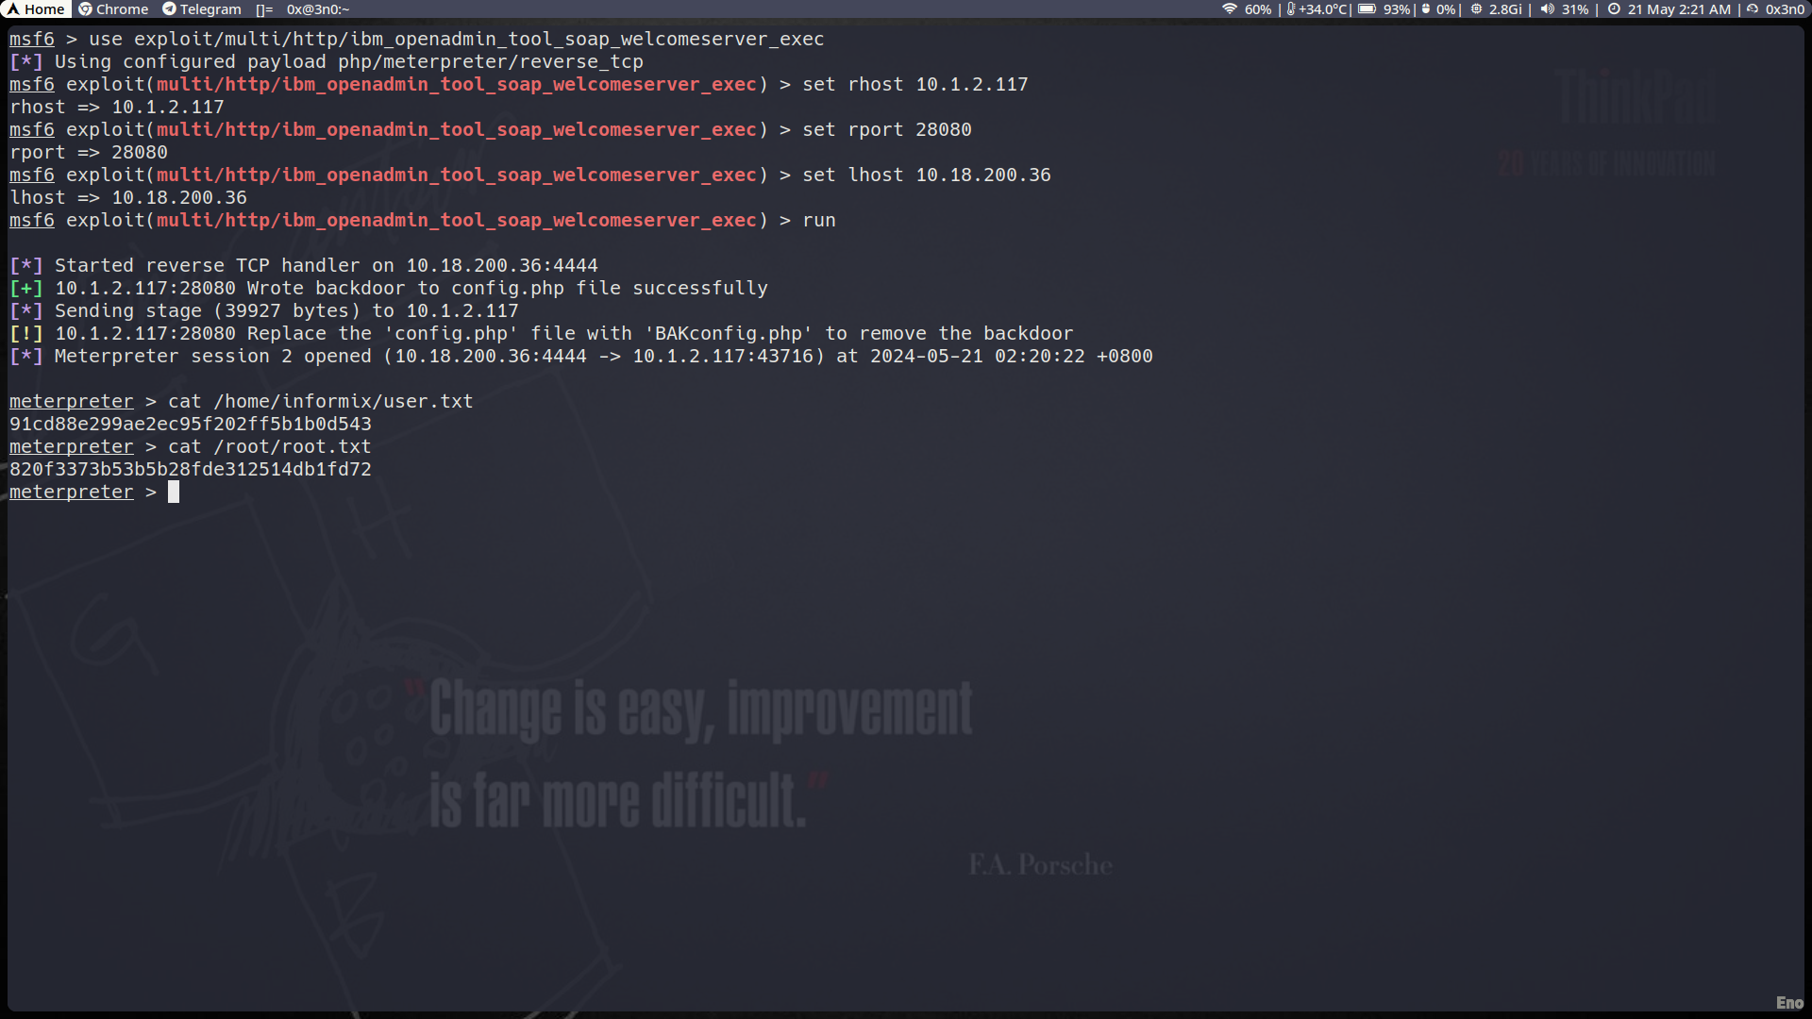
Task: Switch to the Home workspace tag
Action: point(35,9)
